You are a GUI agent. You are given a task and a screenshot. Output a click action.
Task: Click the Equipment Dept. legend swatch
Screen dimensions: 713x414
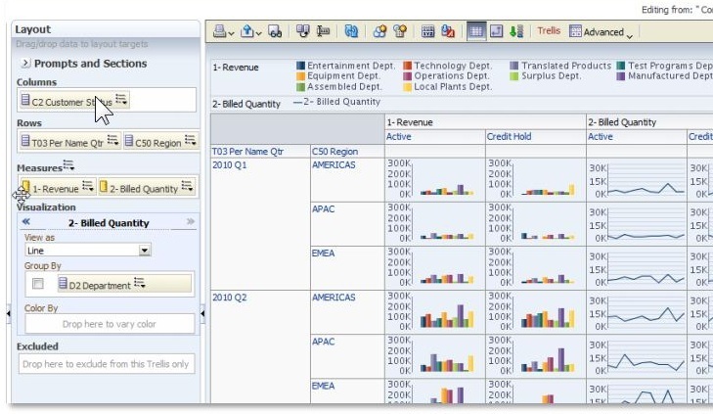300,76
